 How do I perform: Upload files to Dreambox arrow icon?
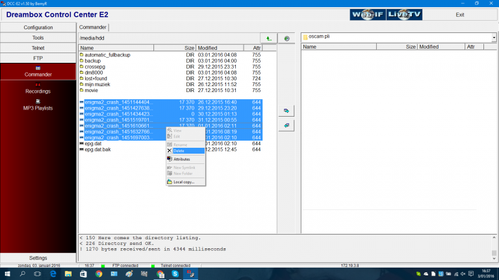click(287, 125)
